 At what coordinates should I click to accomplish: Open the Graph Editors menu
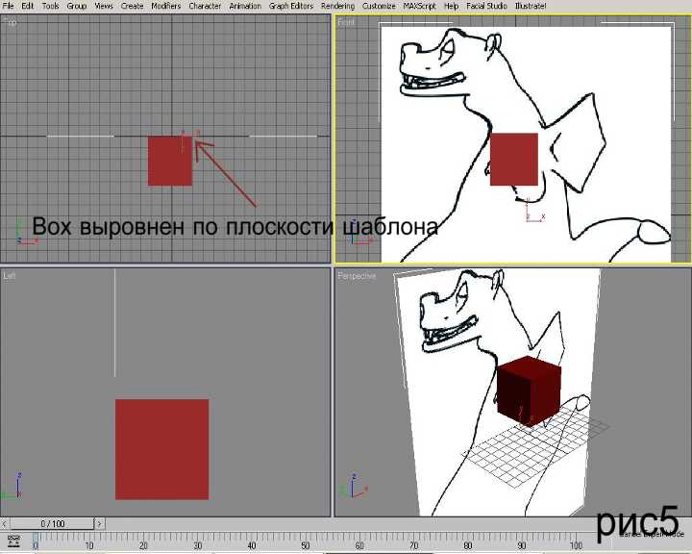tap(291, 6)
